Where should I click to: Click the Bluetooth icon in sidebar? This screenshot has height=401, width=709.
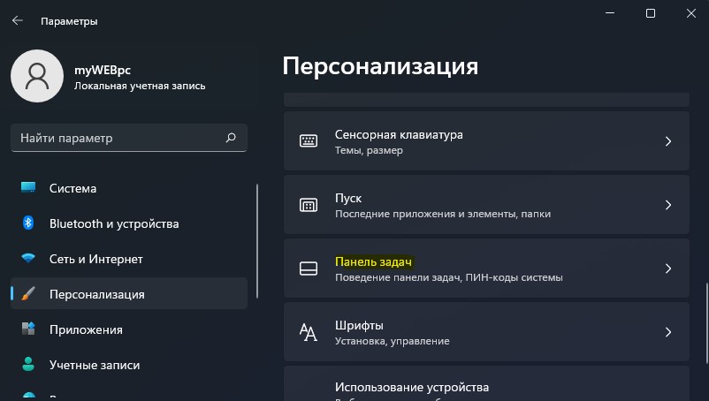(x=28, y=223)
